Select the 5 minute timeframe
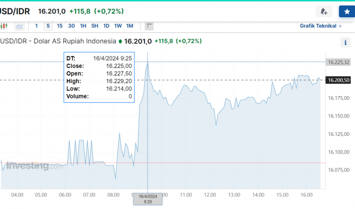The image size is (355, 209). pyautogui.click(x=48, y=26)
